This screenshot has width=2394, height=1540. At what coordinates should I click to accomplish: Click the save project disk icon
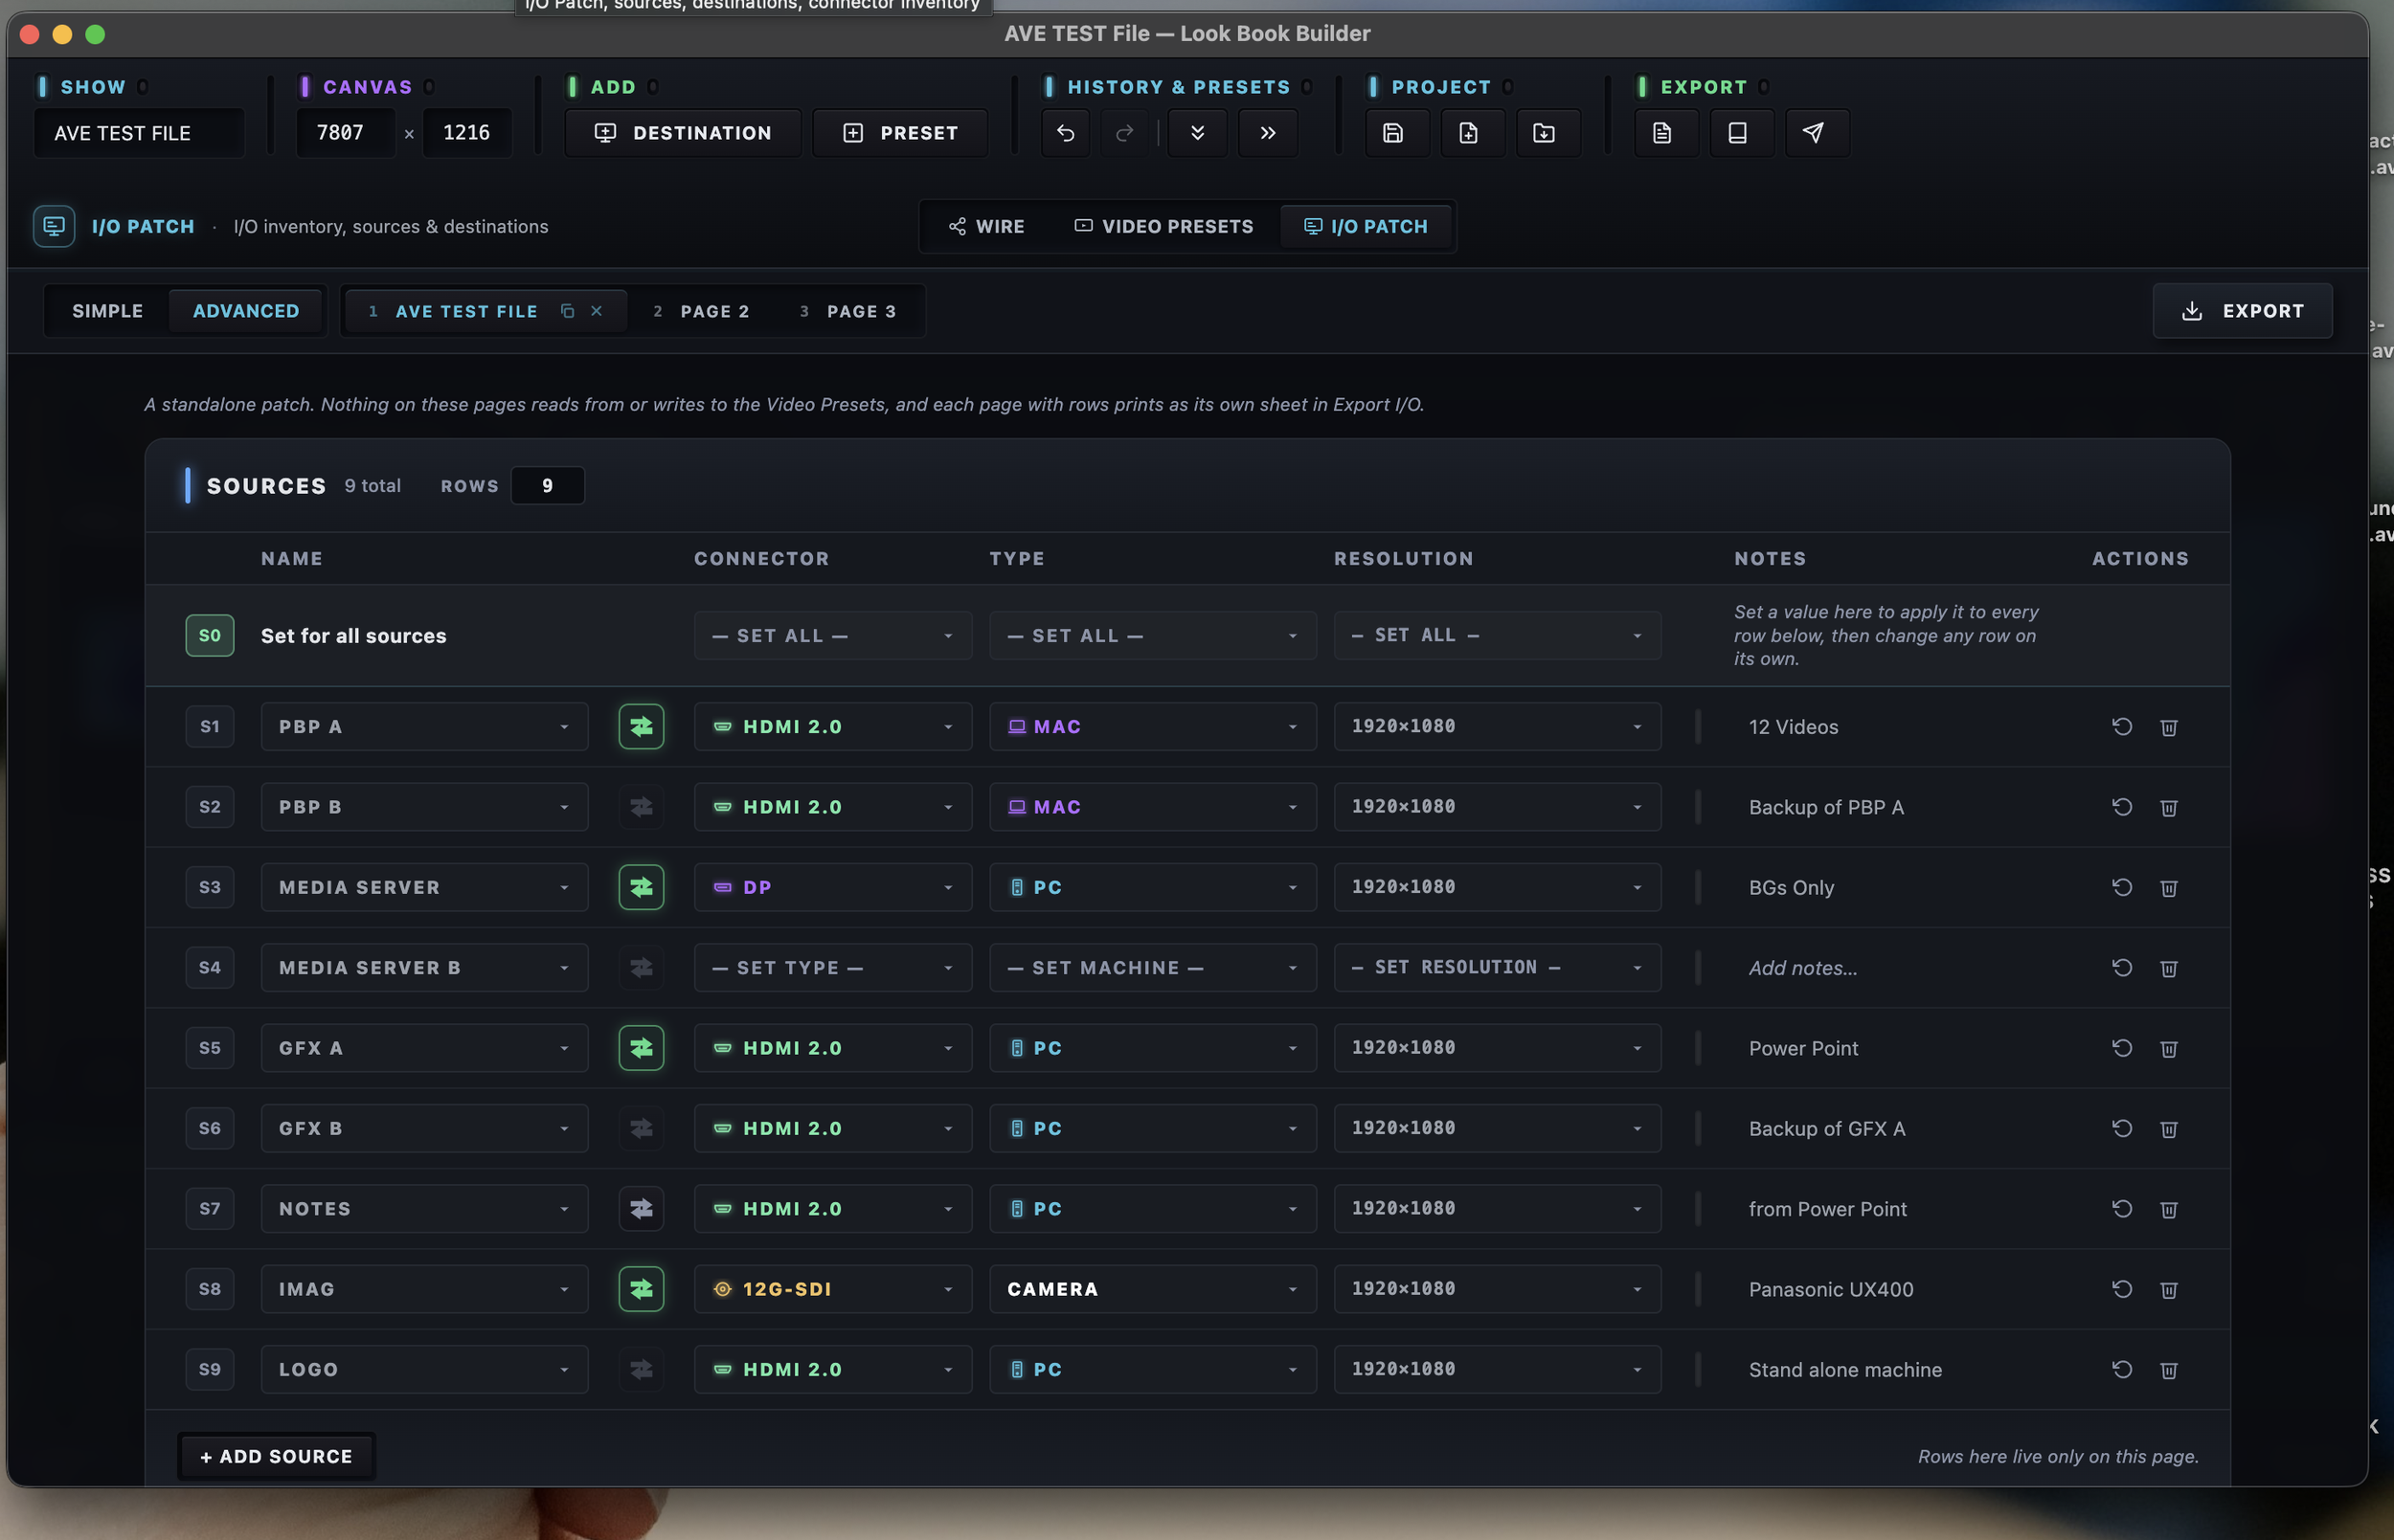coord(1392,133)
